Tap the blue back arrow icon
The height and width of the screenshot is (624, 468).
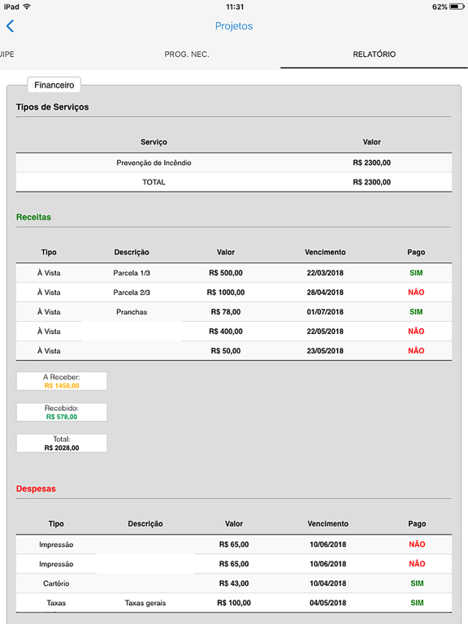pos(11,26)
